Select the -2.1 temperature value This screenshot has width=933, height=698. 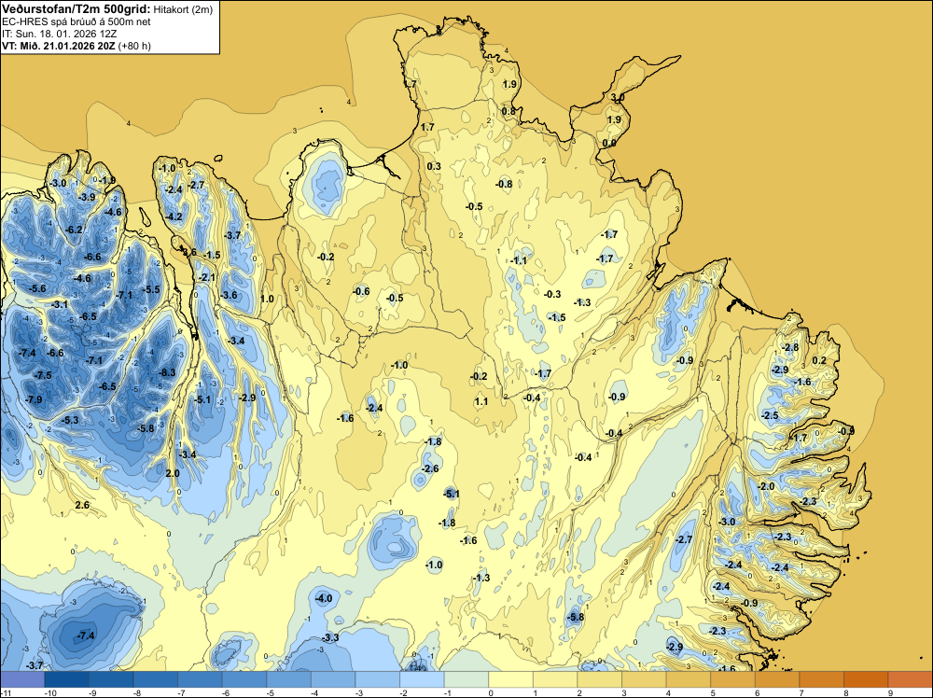pyautogui.click(x=207, y=277)
